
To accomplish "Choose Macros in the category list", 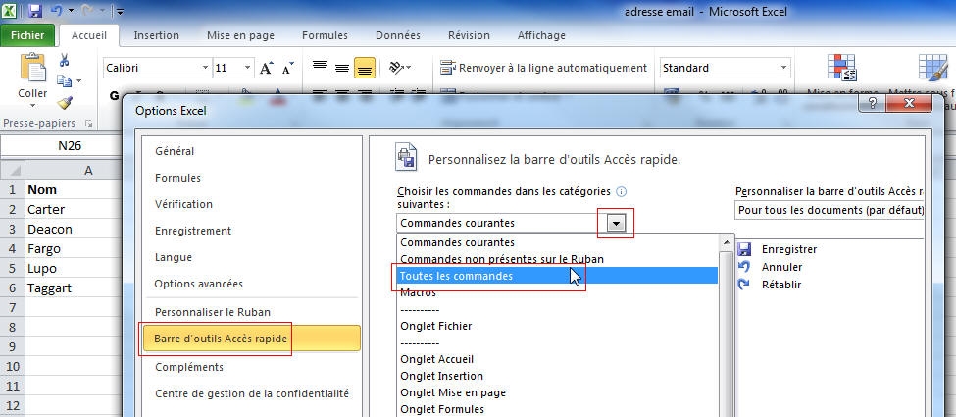I will tap(557, 292).
